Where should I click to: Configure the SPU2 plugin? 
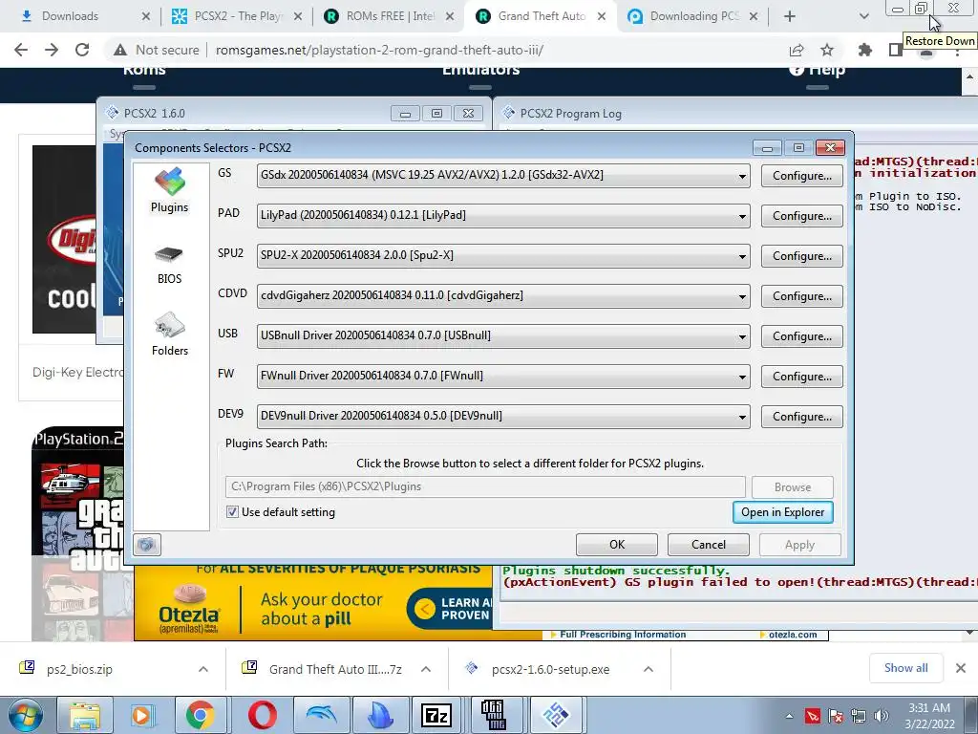pyautogui.click(x=801, y=256)
